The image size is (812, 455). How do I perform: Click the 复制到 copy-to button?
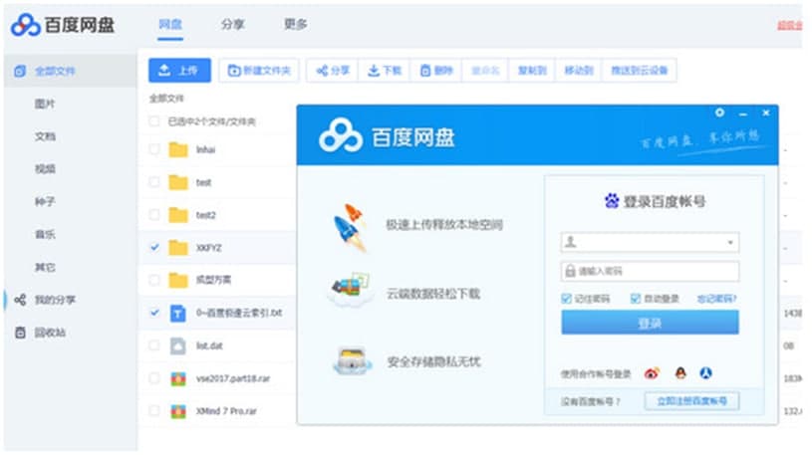(x=532, y=71)
